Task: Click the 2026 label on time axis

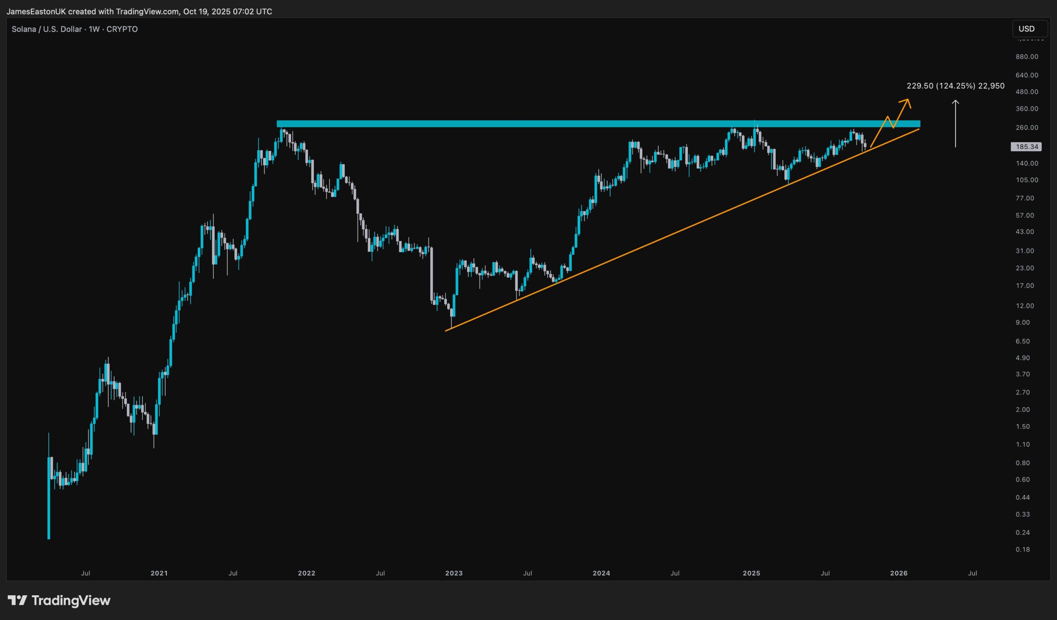Action: [x=898, y=573]
